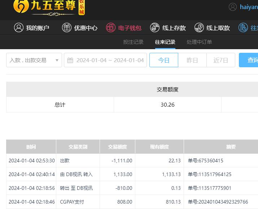Click the 电子钱包 wallet icon
Viewport: 258px width, 209px height.
[x=111, y=28]
